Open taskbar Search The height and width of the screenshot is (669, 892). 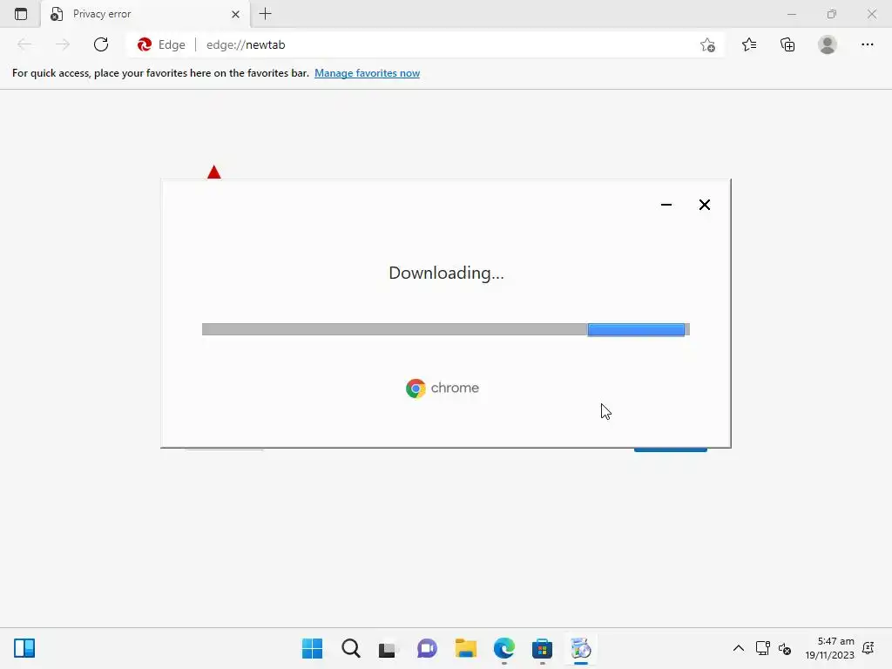click(x=350, y=648)
